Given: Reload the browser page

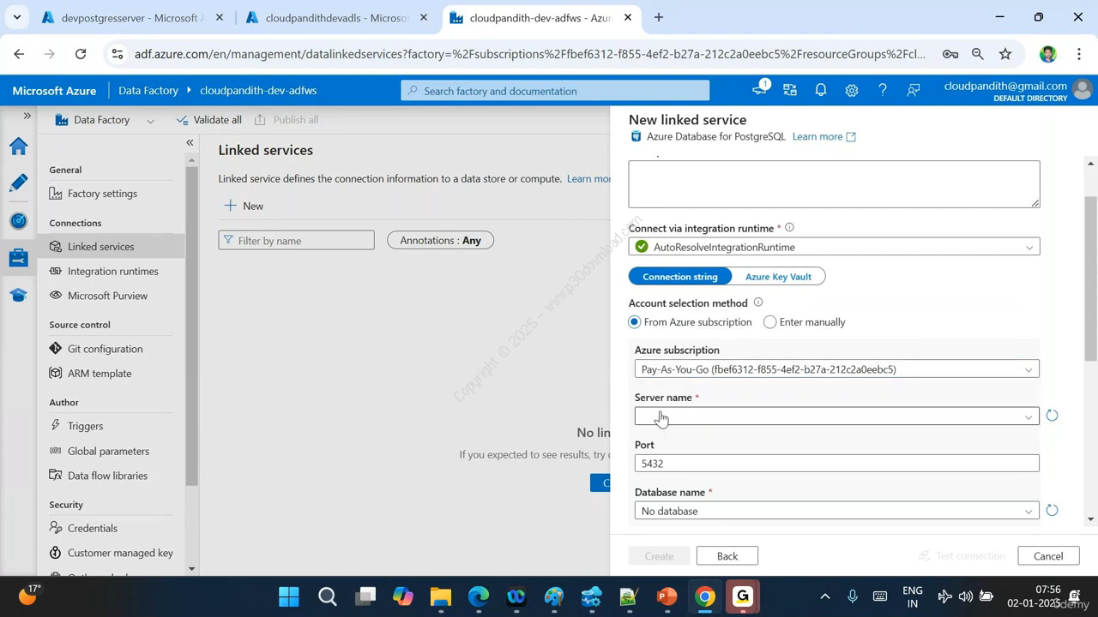Looking at the screenshot, I should click(81, 54).
